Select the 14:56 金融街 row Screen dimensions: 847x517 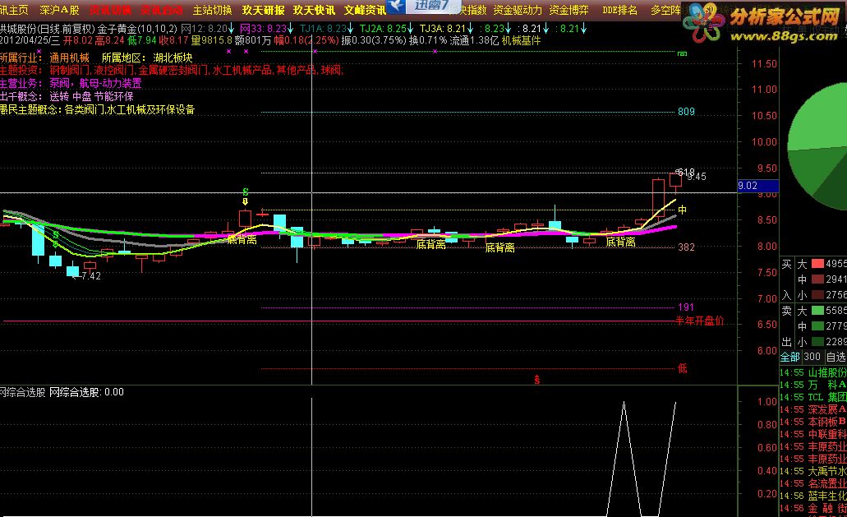[x=813, y=508]
